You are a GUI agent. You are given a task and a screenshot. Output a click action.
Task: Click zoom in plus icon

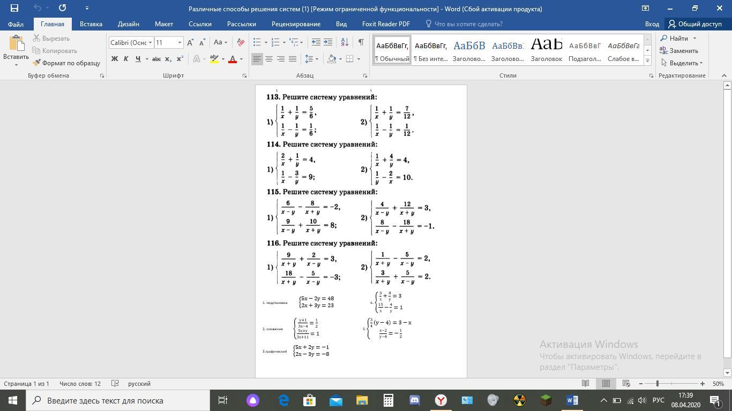coord(703,384)
